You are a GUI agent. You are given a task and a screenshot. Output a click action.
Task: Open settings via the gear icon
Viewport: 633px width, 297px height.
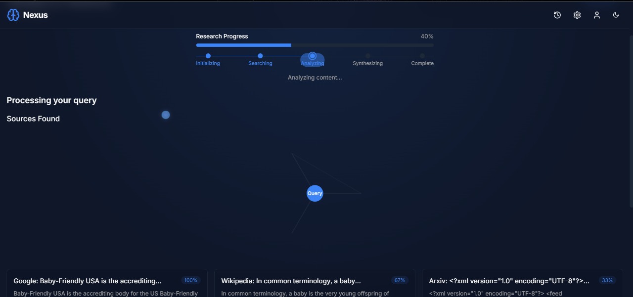[x=577, y=15]
